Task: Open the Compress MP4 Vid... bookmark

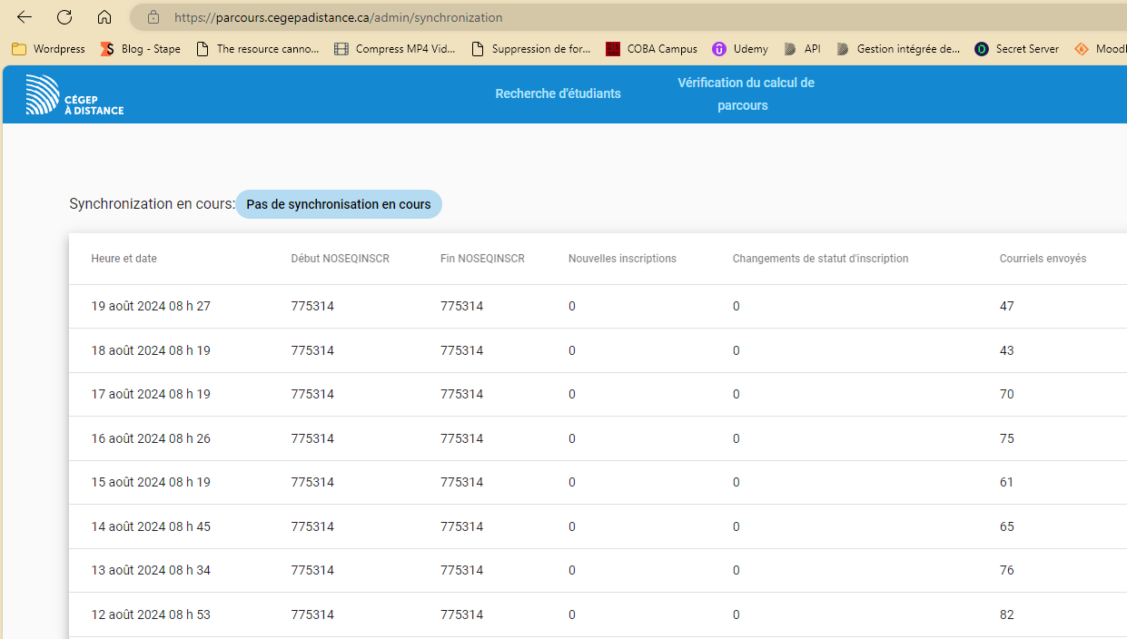Action: (395, 49)
